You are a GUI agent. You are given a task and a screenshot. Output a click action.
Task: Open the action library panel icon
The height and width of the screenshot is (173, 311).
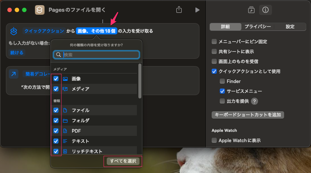coord(251,10)
